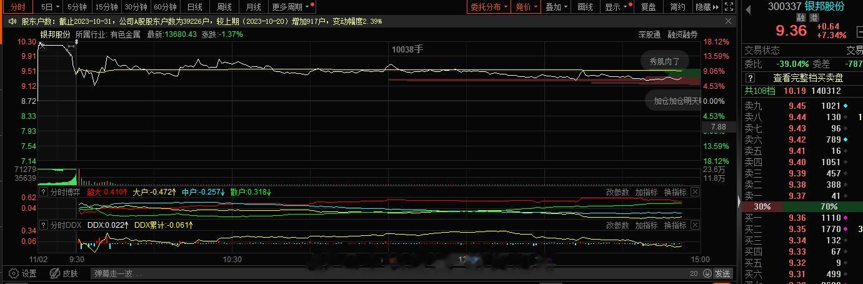
Task: Click the 30% / 70% buy-sell ratio bar
Action: [802, 206]
